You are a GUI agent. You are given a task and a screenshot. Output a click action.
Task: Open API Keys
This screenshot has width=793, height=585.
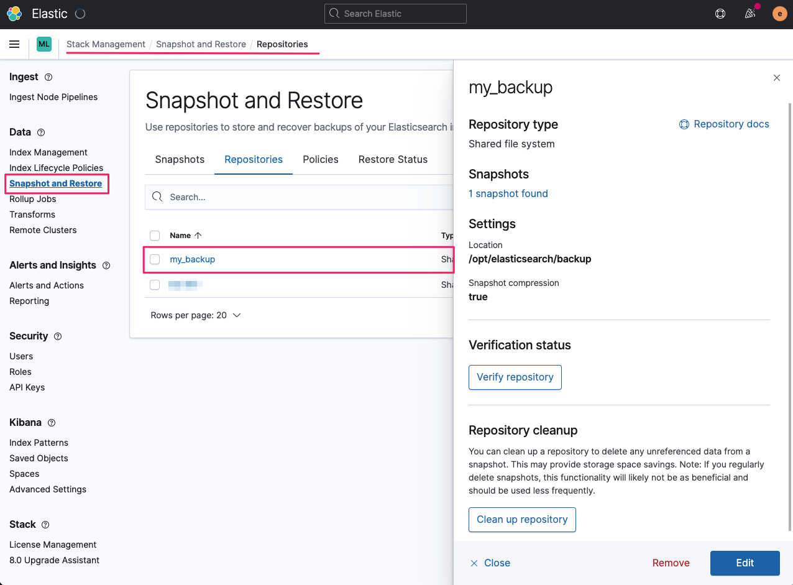[27, 387]
